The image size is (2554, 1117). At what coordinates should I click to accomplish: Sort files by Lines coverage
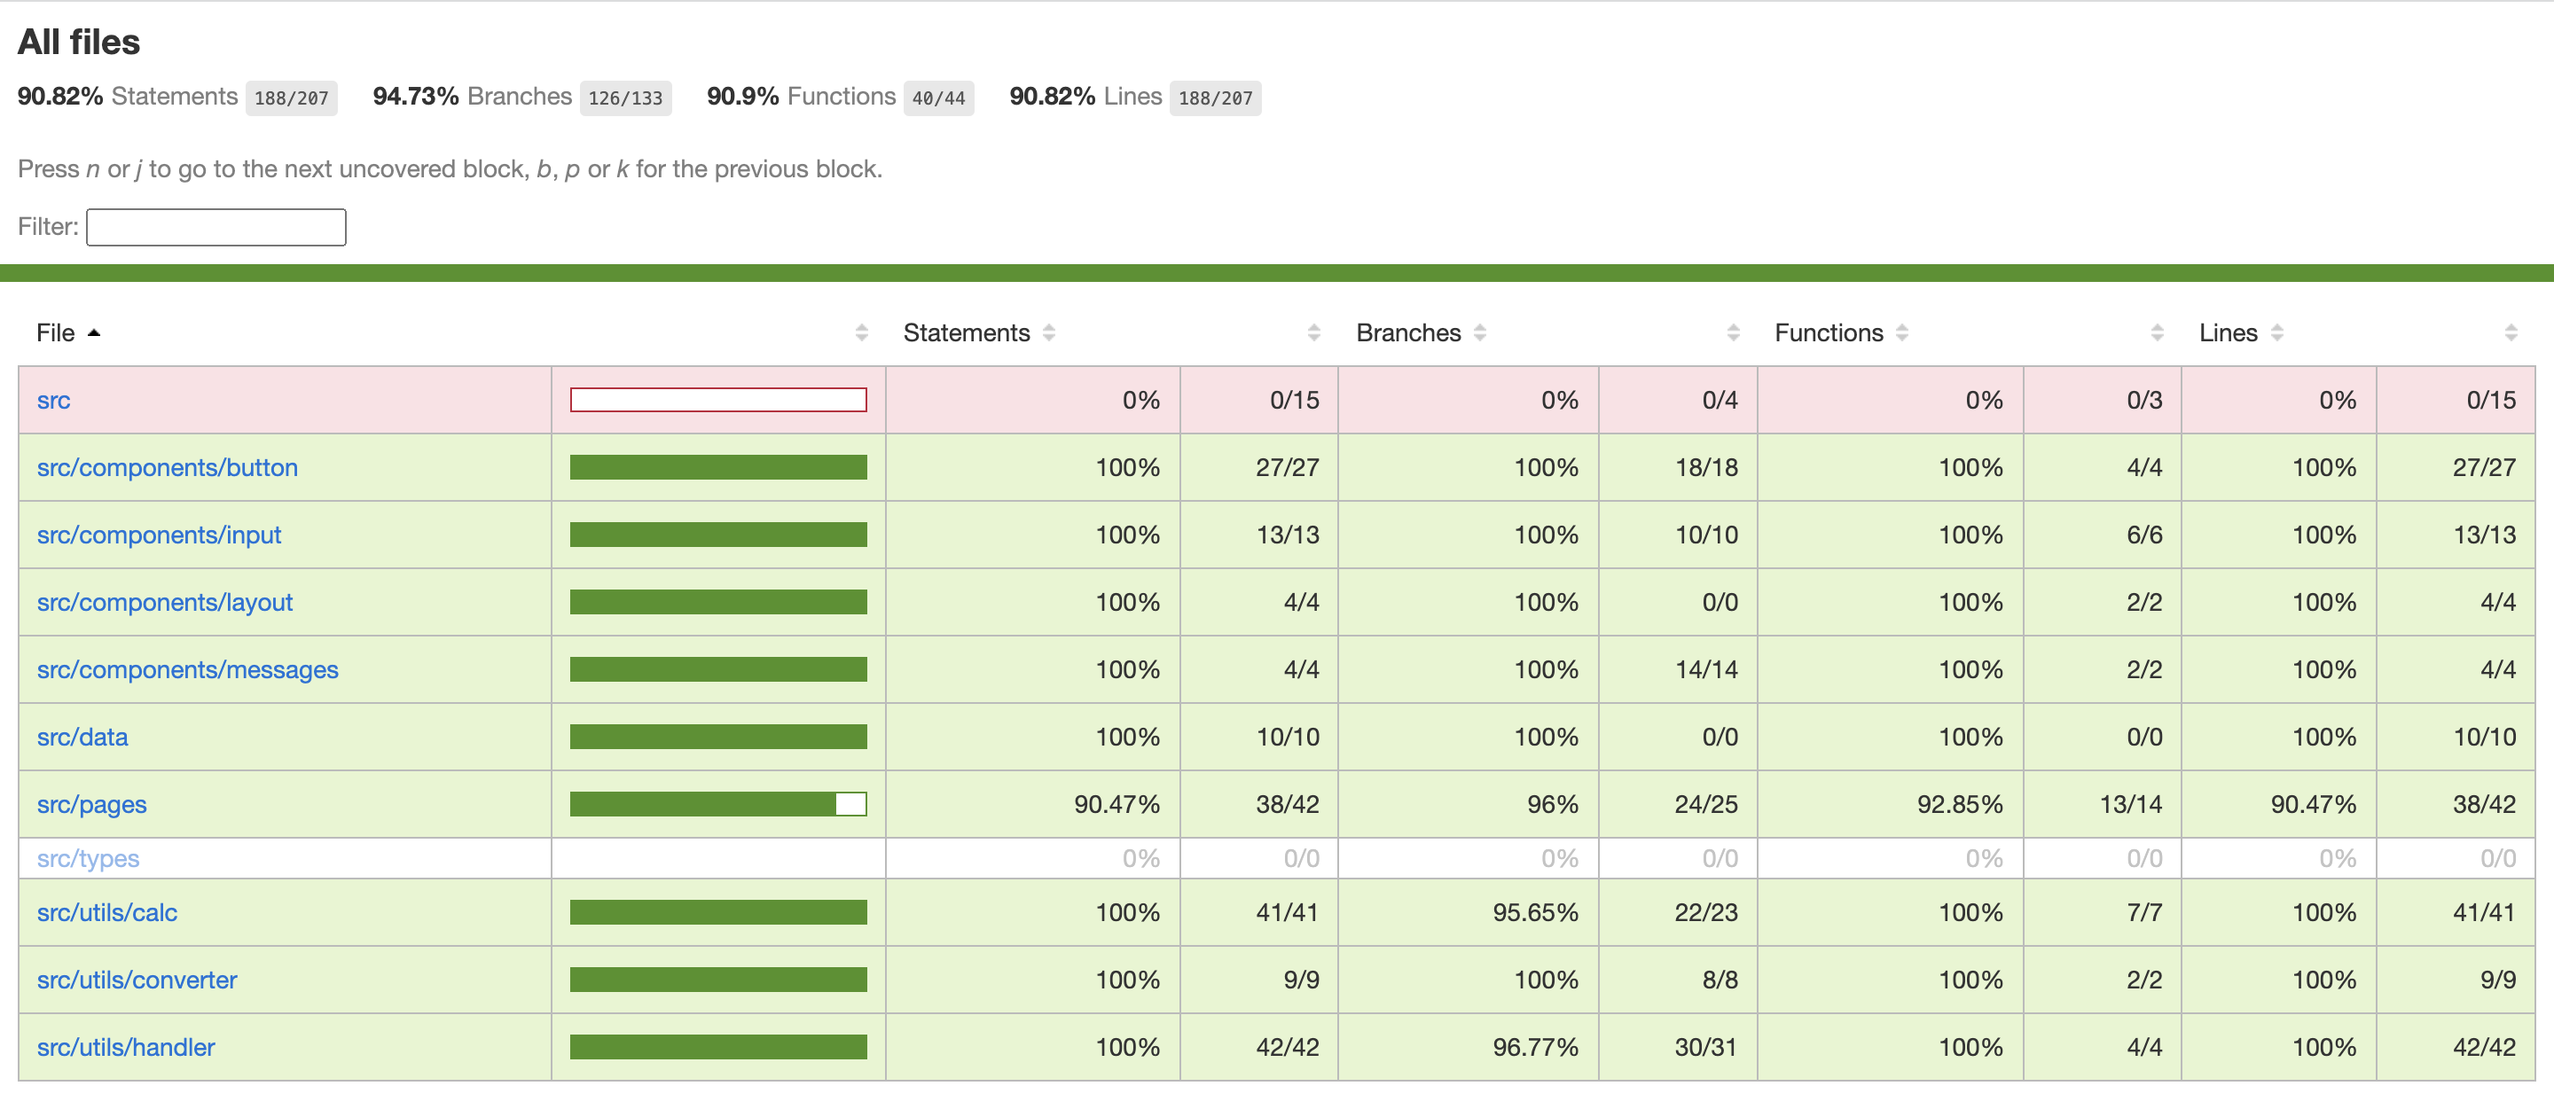[x=2277, y=332]
